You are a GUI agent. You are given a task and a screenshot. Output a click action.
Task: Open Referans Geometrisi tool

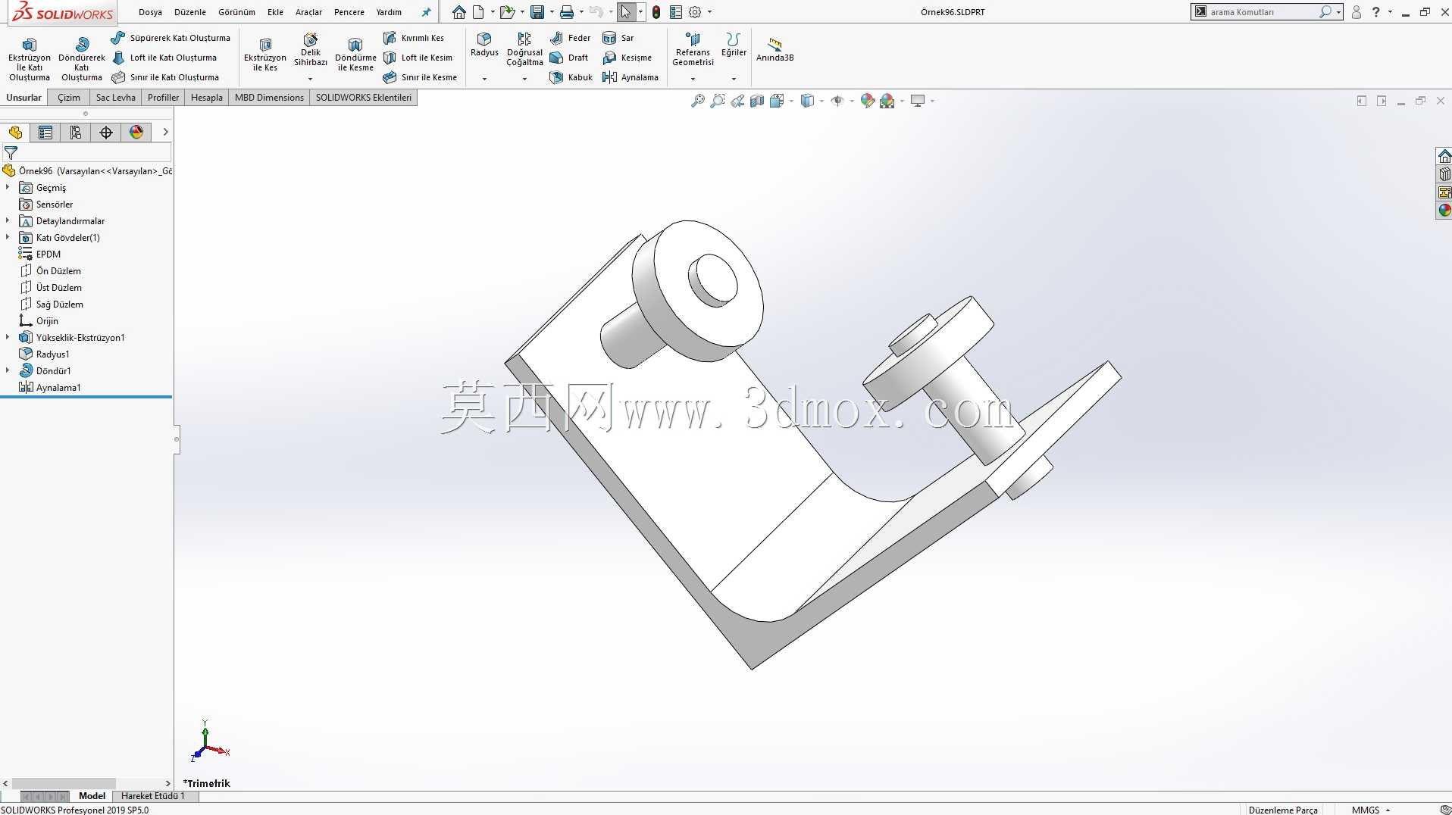point(693,50)
